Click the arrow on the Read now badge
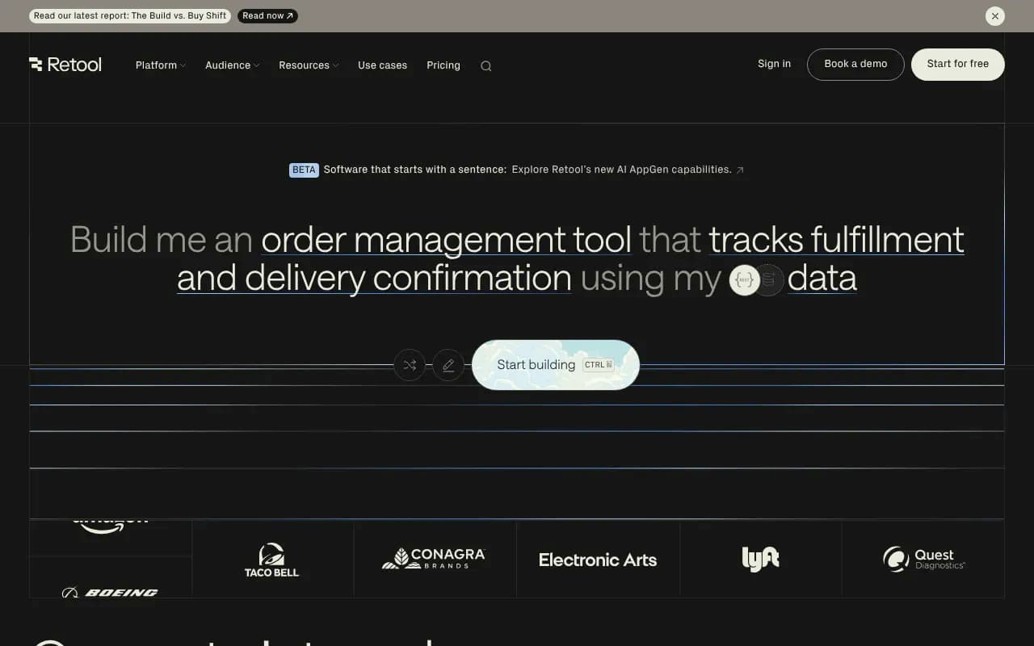Image resolution: width=1034 pixels, height=646 pixels. coord(291,15)
